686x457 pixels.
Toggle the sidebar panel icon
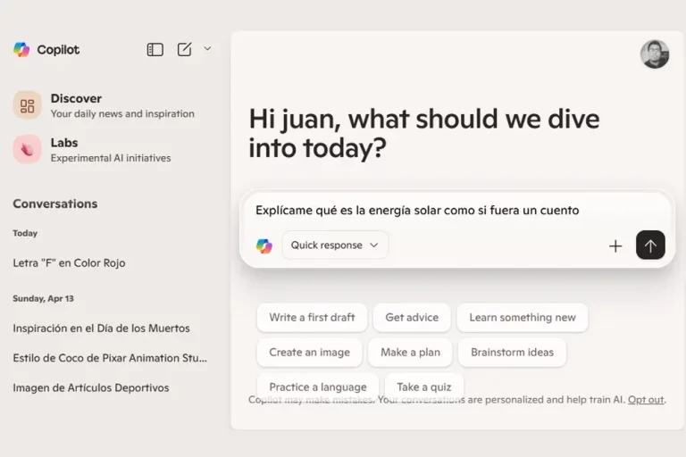coord(155,50)
